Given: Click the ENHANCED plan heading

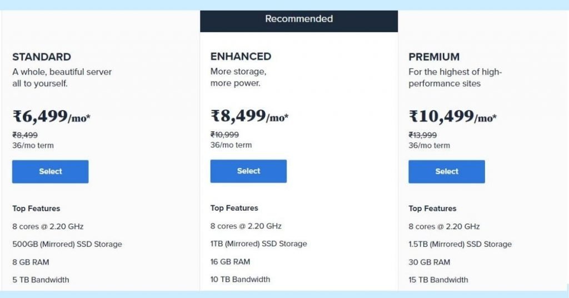Looking at the screenshot, I should pyautogui.click(x=241, y=57).
